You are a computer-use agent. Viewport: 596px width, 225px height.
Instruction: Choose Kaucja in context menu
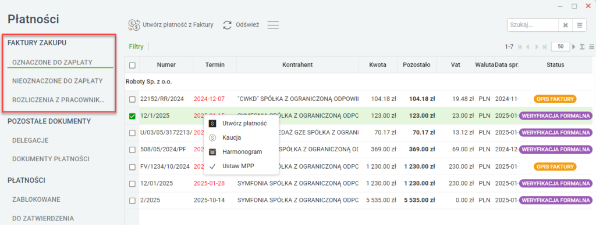click(x=242, y=137)
